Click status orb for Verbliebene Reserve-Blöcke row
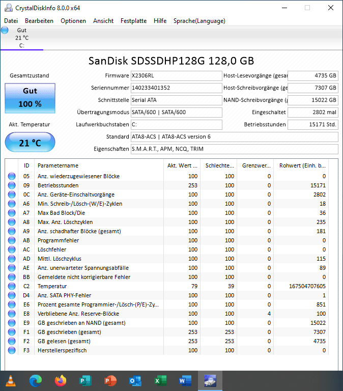This screenshot has width=343, height=391. tap(12, 314)
